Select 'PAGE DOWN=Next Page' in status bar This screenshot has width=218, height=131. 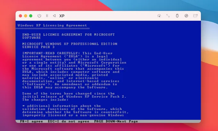[x=116, y=121]
